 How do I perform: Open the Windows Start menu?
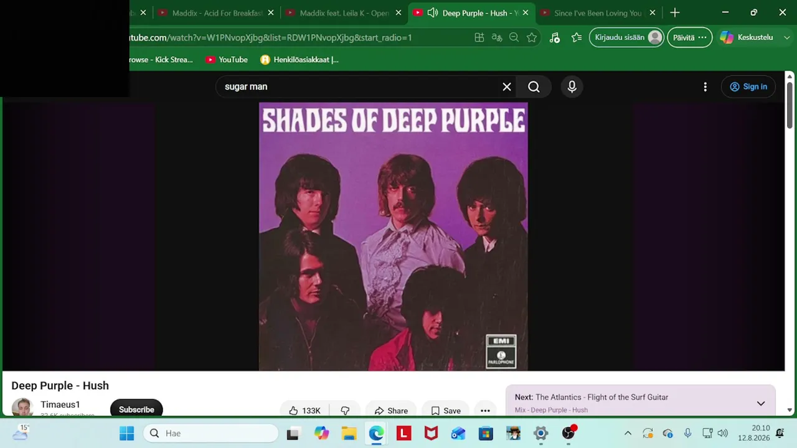tap(126, 433)
